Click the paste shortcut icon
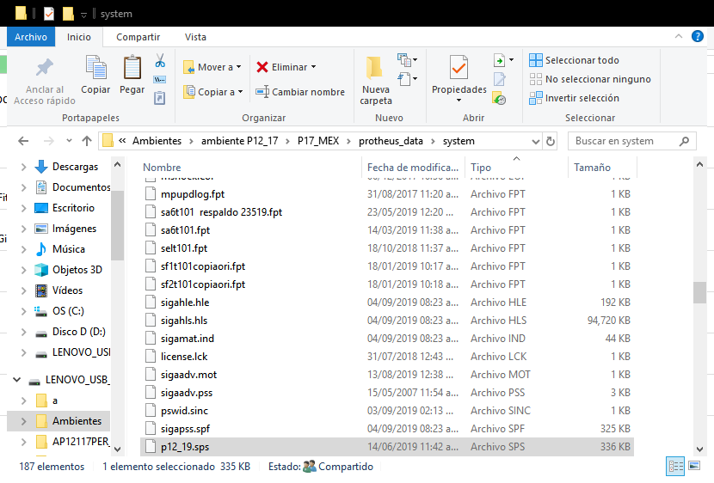714x483 pixels. tap(160, 98)
